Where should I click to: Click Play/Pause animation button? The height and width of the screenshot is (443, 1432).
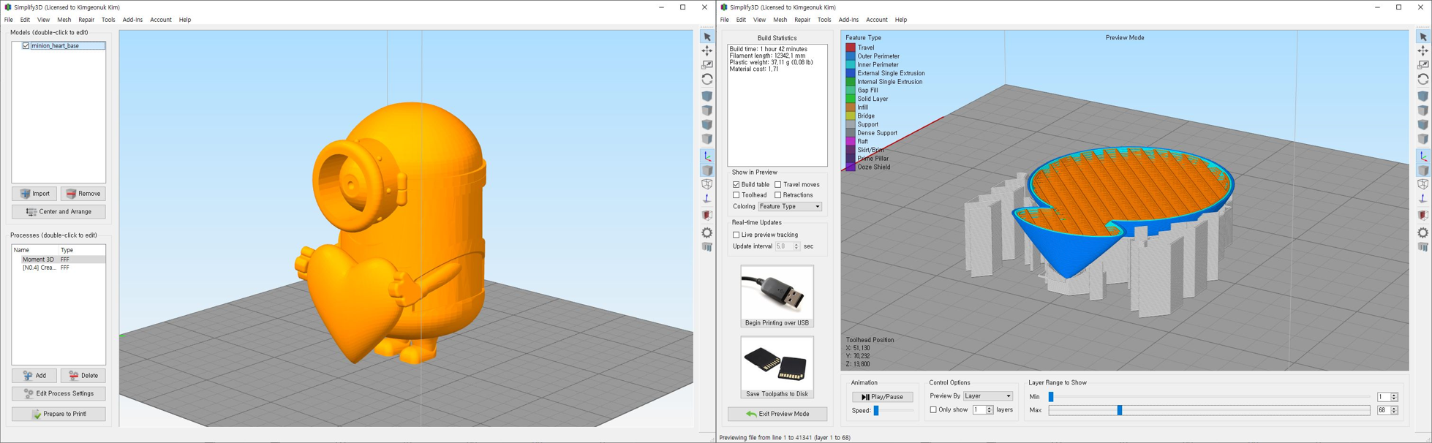pyautogui.click(x=882, y=397)
